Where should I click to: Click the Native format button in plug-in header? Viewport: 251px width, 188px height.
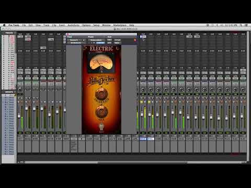117,43
